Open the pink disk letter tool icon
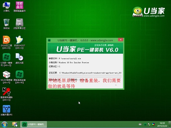This screenshot has width=171, height=128. 20,7
